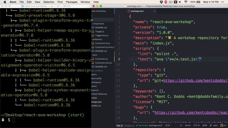Select package.json in the tree view

pos(97,102)
